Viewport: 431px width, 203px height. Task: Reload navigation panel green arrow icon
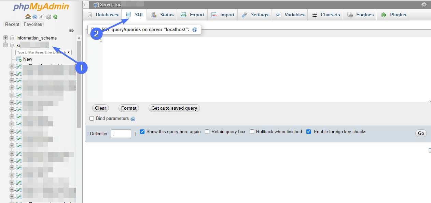(55, 17)
